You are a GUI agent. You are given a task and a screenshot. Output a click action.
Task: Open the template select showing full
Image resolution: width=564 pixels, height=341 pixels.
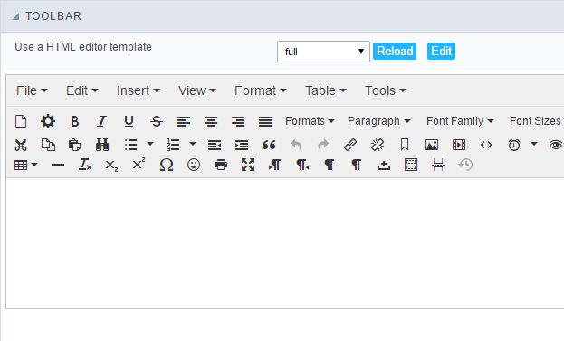click(323, 52)
